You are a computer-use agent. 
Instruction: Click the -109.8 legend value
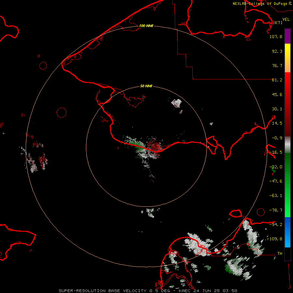click(274, 239)
